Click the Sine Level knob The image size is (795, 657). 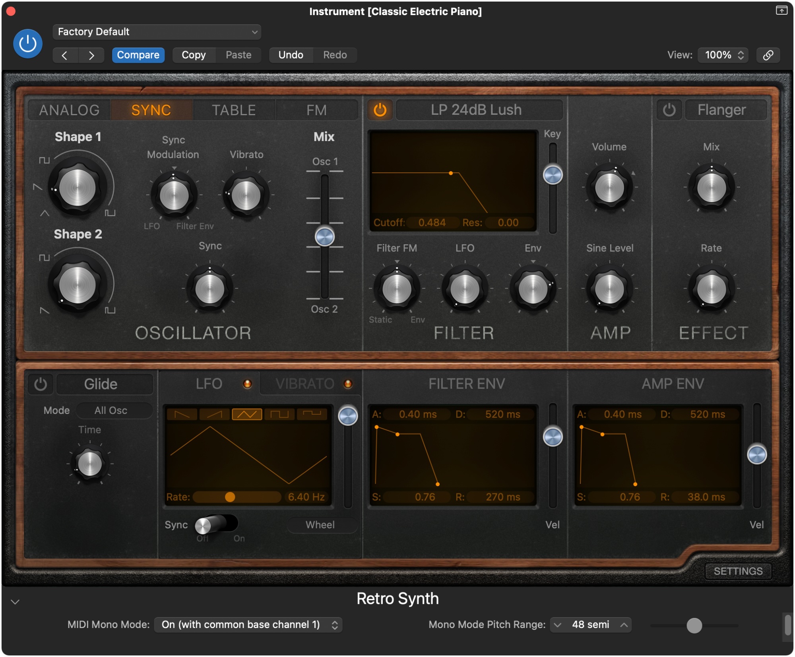609,289
